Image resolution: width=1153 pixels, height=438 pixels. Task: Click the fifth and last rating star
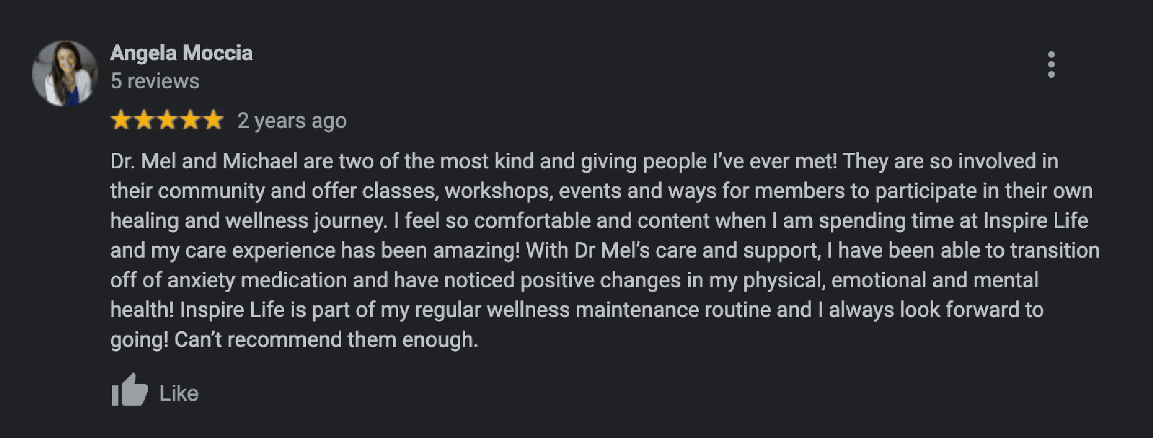[213, 120]
